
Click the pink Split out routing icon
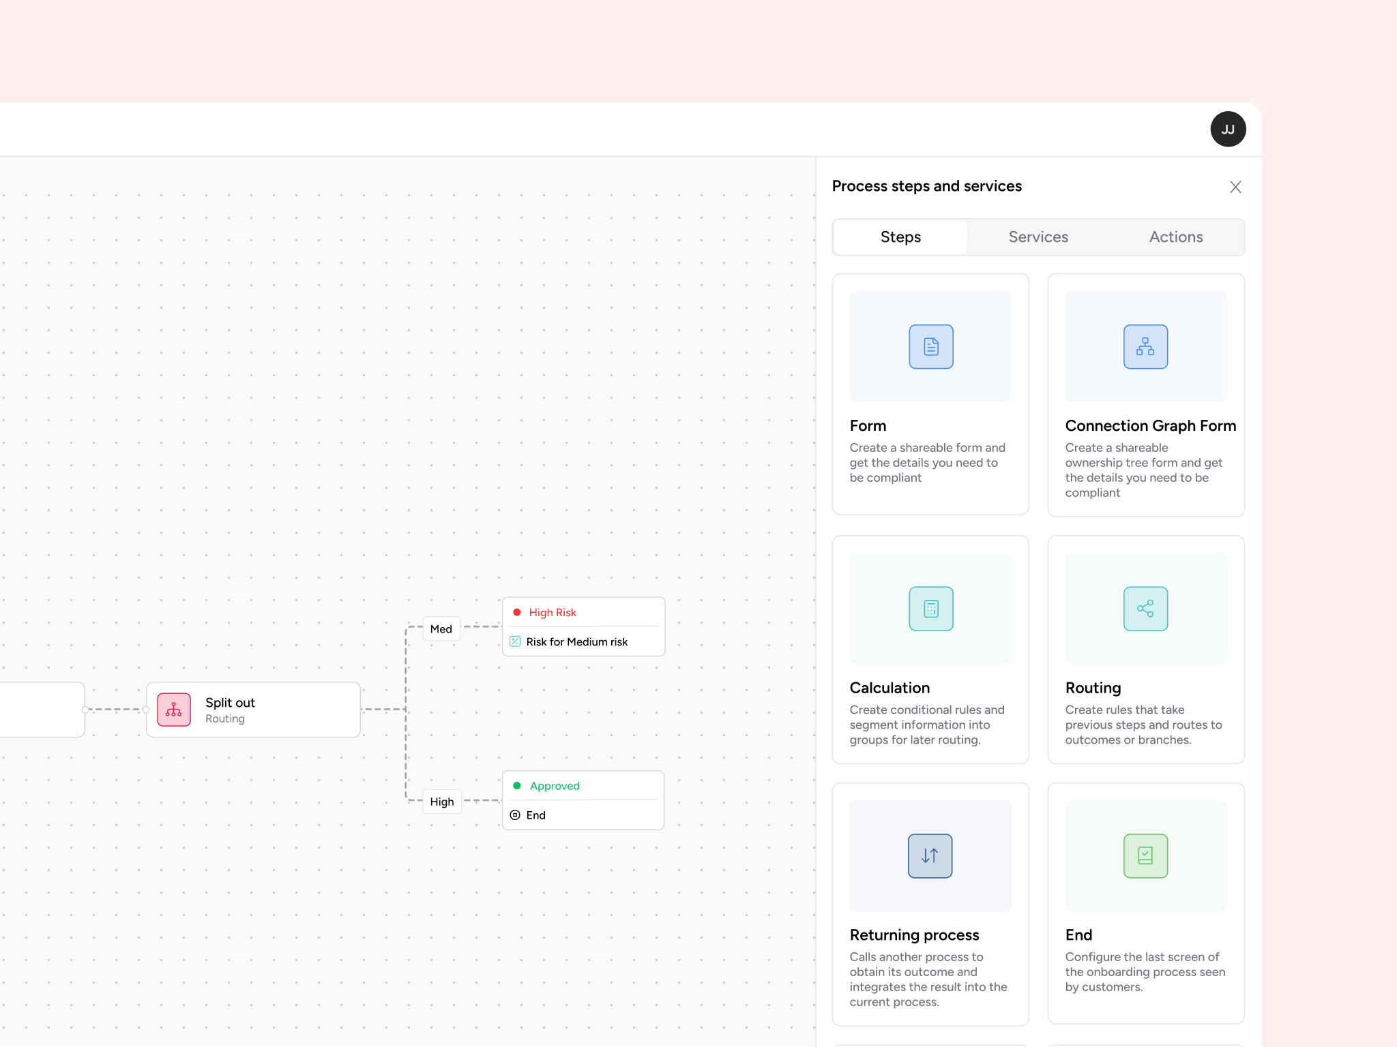click(174, 710)
